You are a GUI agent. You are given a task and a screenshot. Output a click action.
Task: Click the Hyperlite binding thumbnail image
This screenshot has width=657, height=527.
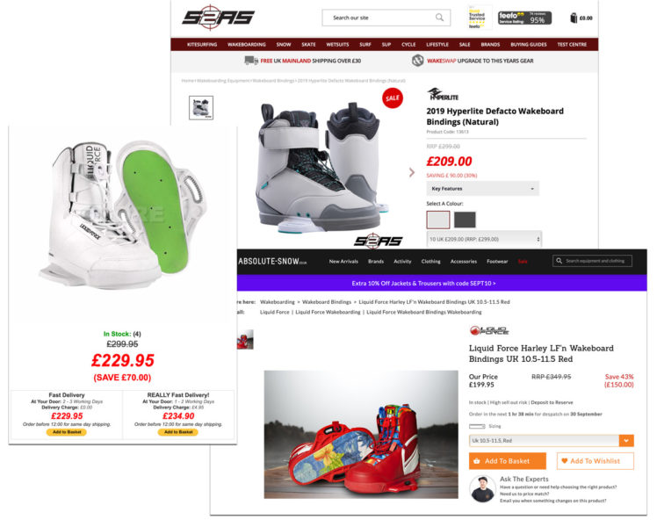pos(201,108)
